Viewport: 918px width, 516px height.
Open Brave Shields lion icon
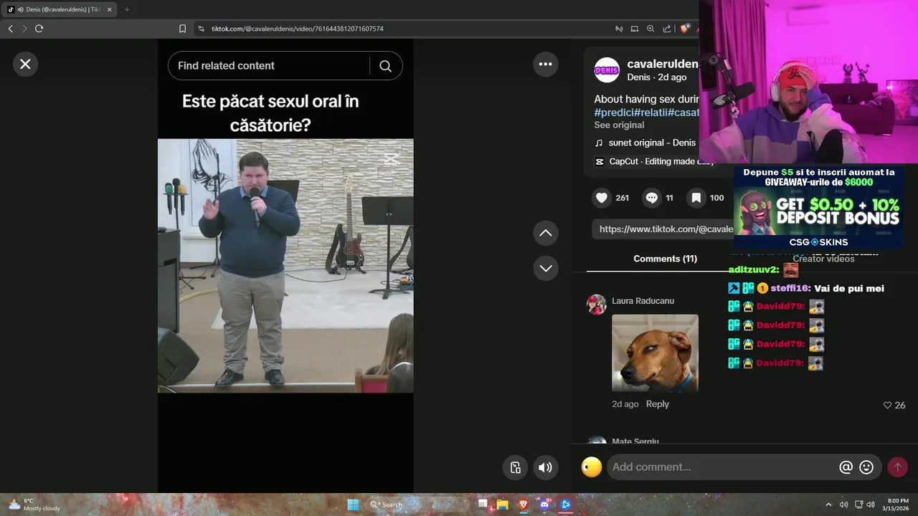[685, 29]
